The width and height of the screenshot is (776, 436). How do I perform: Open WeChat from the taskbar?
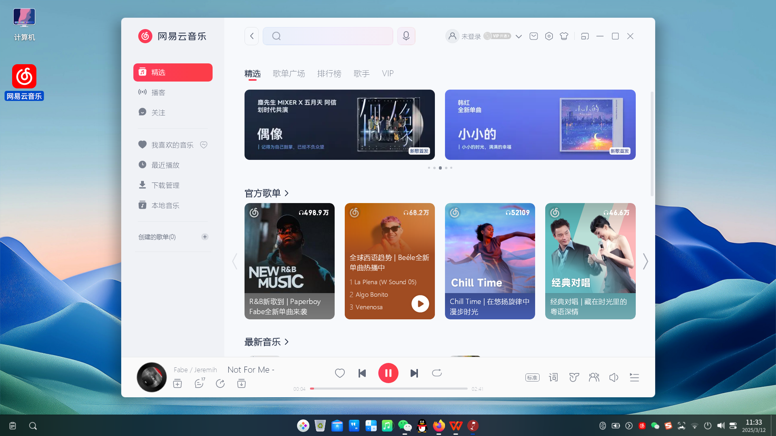[x=405, y=426]
